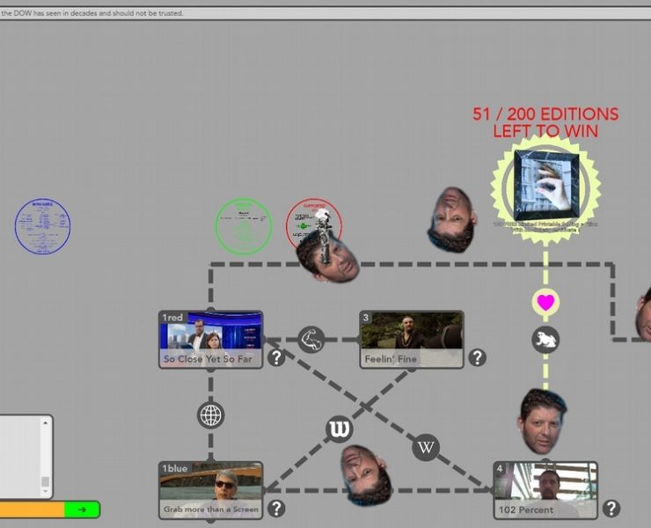The image size is (651, 528).
Task: Click the green circular badge
Action: click(244, 227)
